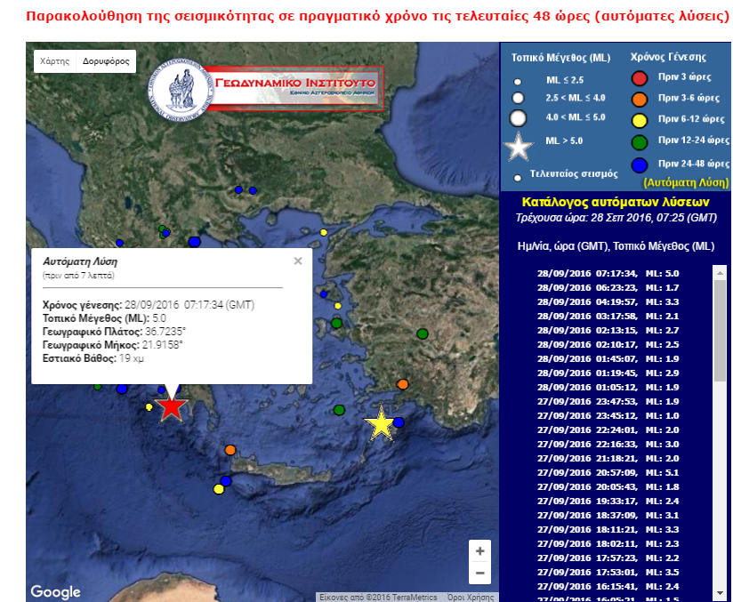This screenshot has width=733, height=602.
Task: Zoom in the map with plus button
Action: click(x=479, y=551)
